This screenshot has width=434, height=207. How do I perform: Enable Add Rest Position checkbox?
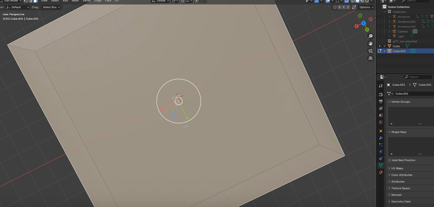coord(390,160)
